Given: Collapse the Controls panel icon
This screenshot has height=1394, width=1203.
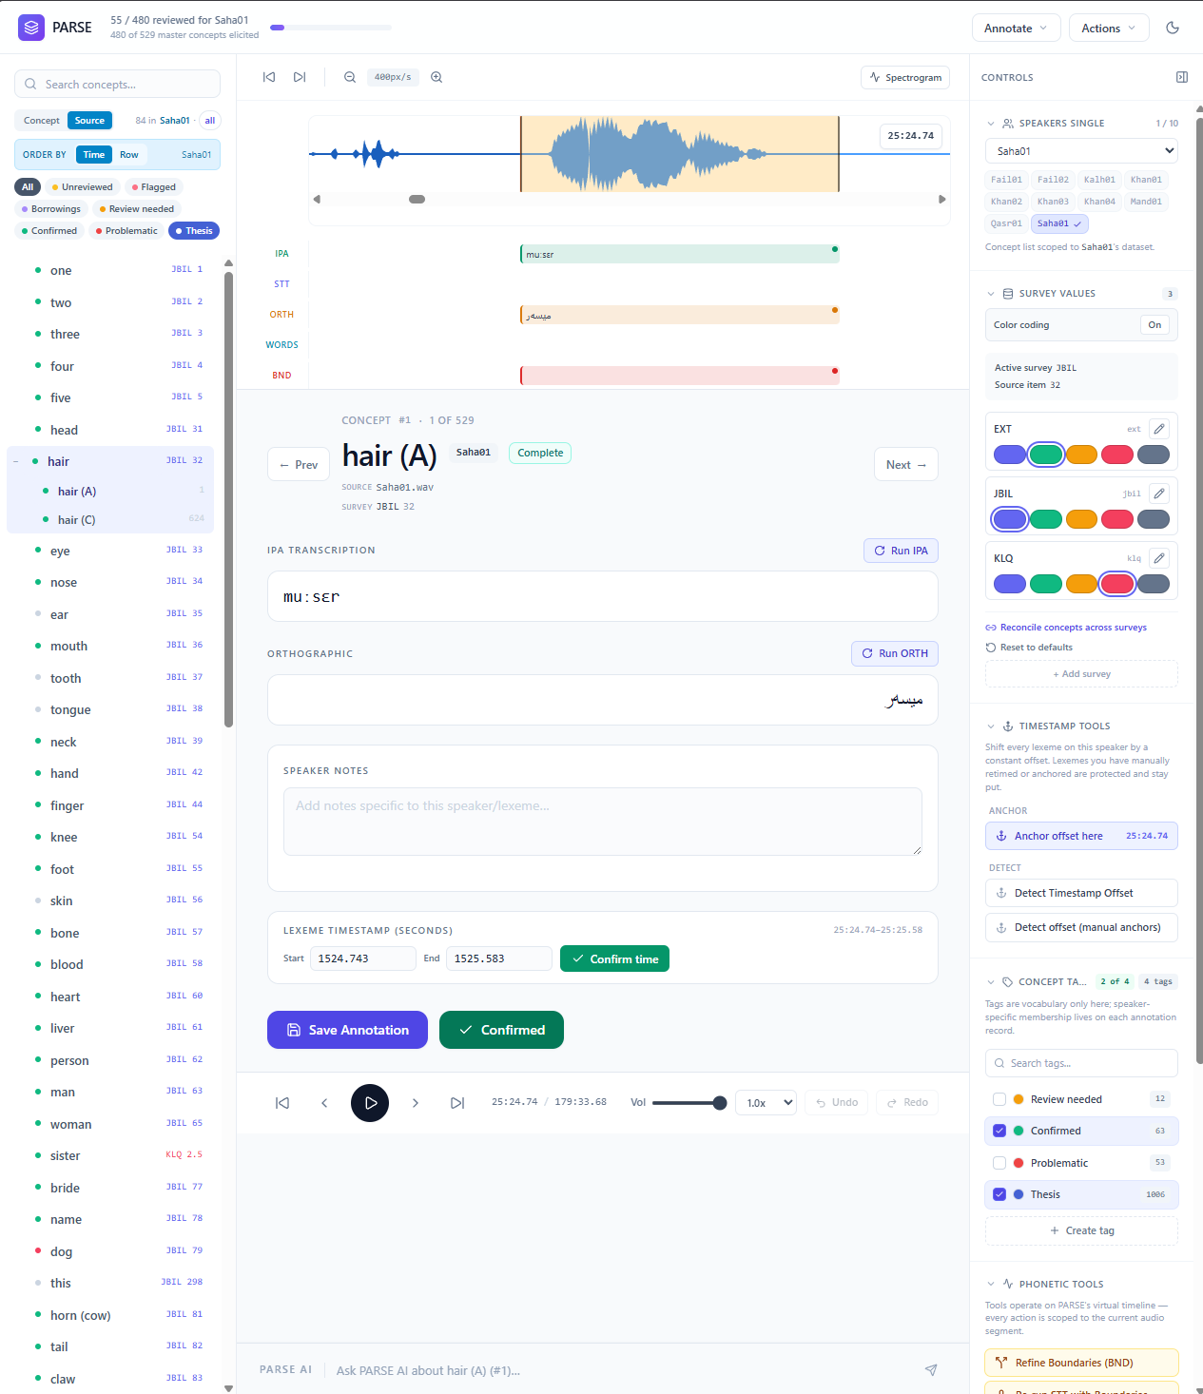Looking at the screenshot, I should tap(1182, 77).
